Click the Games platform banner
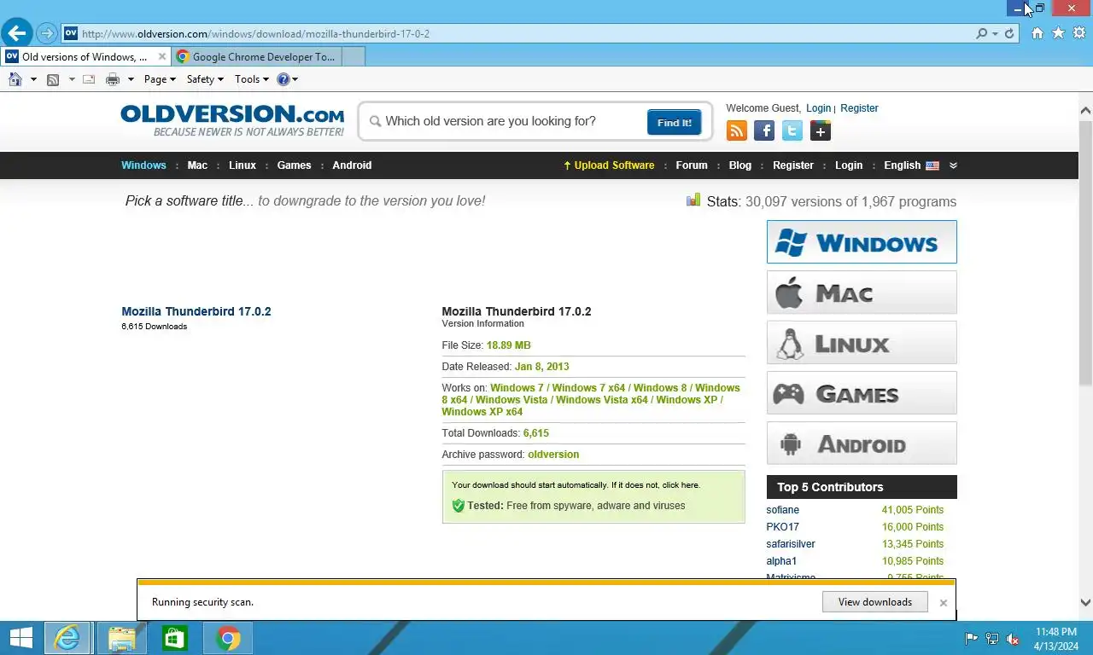The image size is (1093, 655). 862,393
